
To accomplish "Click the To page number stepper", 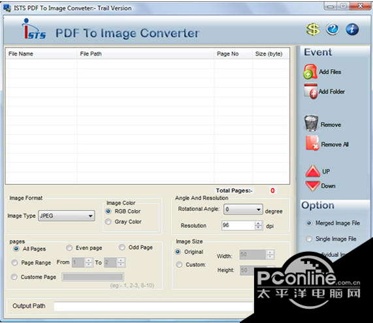I will pyautogui.click(x=121, y=262).
